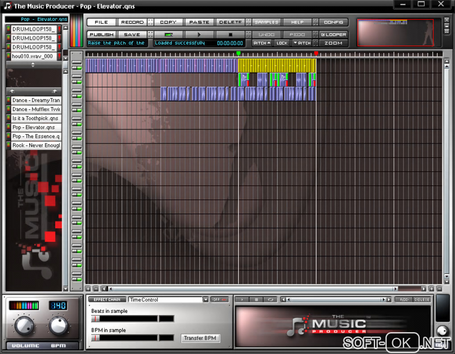Screen dimensions: 455x354
Task: Toggle the bottom track's green mute switch
Action: coord(77,279)
